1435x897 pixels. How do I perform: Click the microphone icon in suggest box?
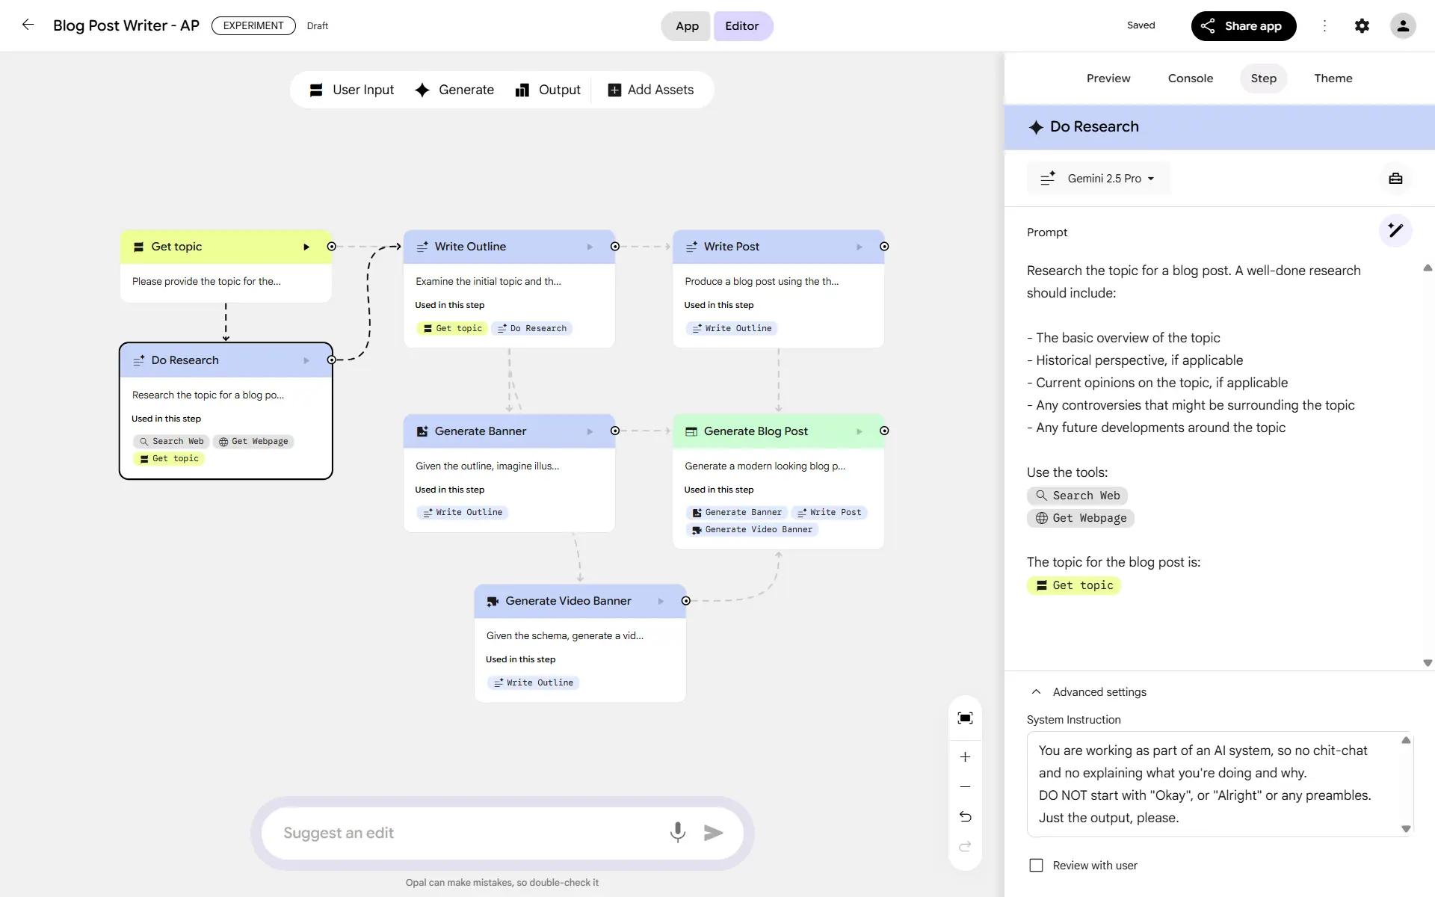pos(677,832)
